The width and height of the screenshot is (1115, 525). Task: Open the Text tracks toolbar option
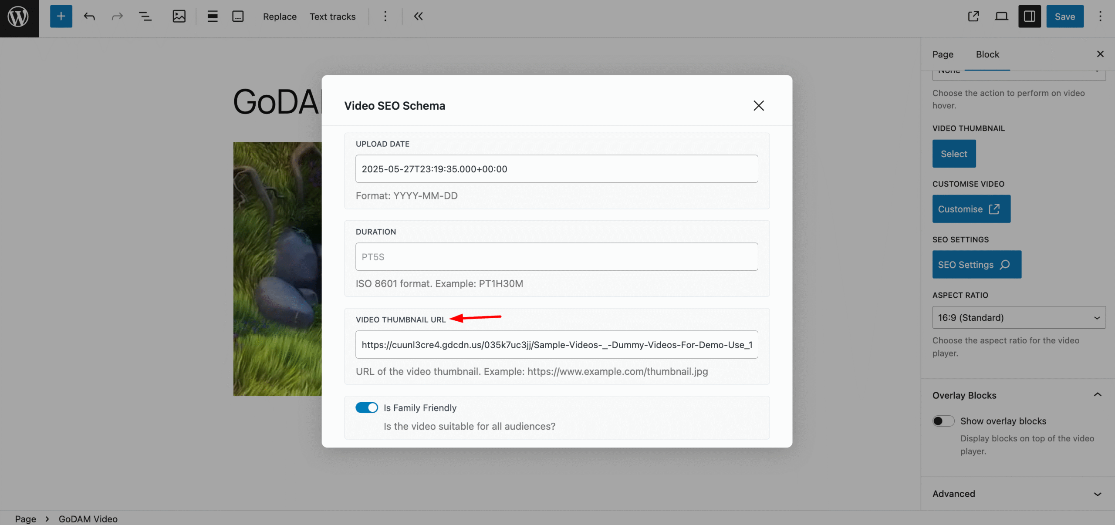(x=332, y=17)
